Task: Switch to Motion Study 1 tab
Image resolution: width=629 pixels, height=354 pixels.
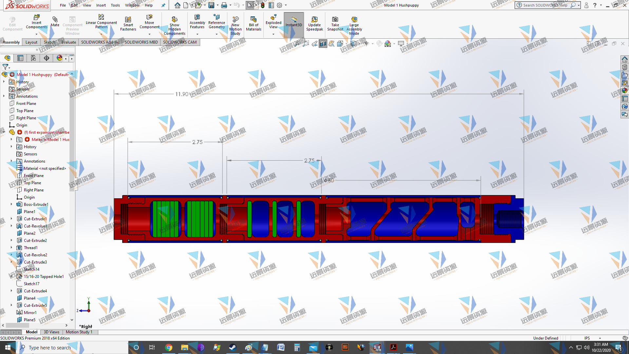Action: pos(79,332)
